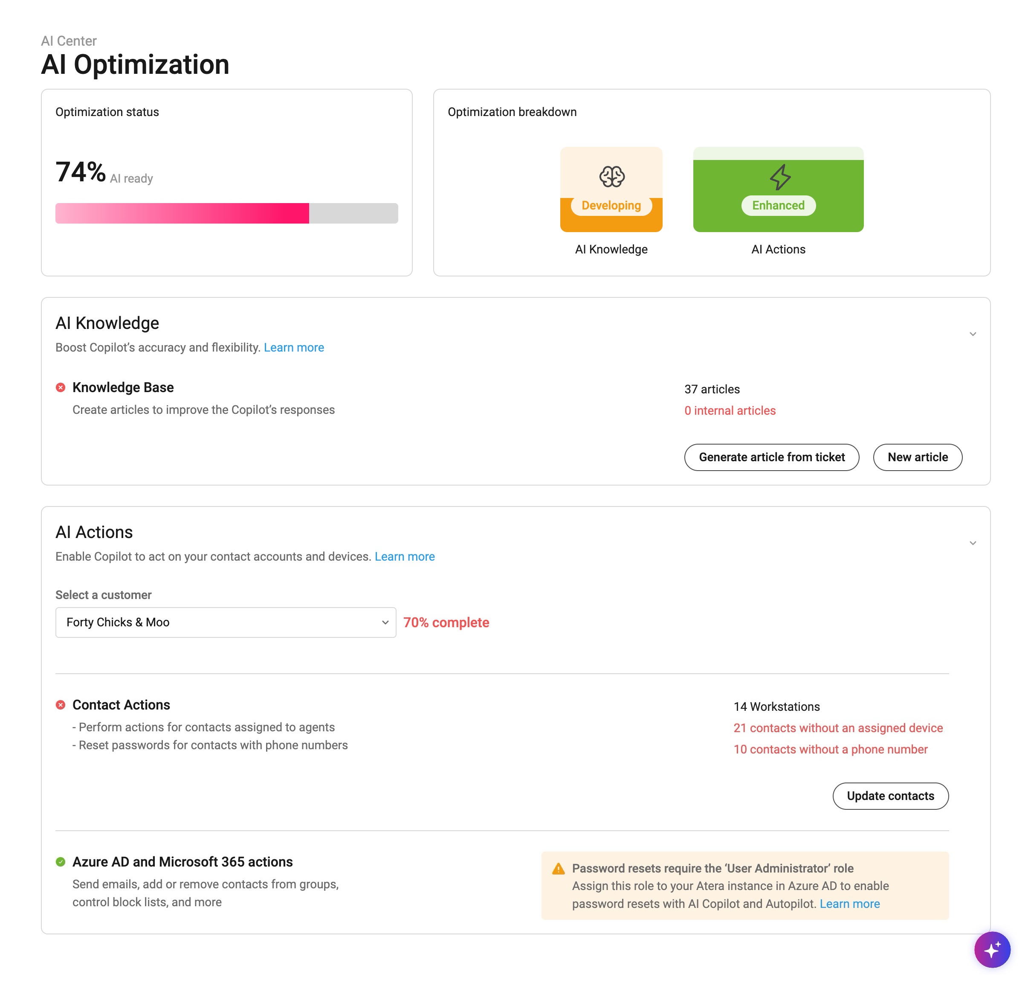Viewport: 1031px width, 989px height.
Task: Open Learn more link under AI Actions
Action: (x=405, y=556)
